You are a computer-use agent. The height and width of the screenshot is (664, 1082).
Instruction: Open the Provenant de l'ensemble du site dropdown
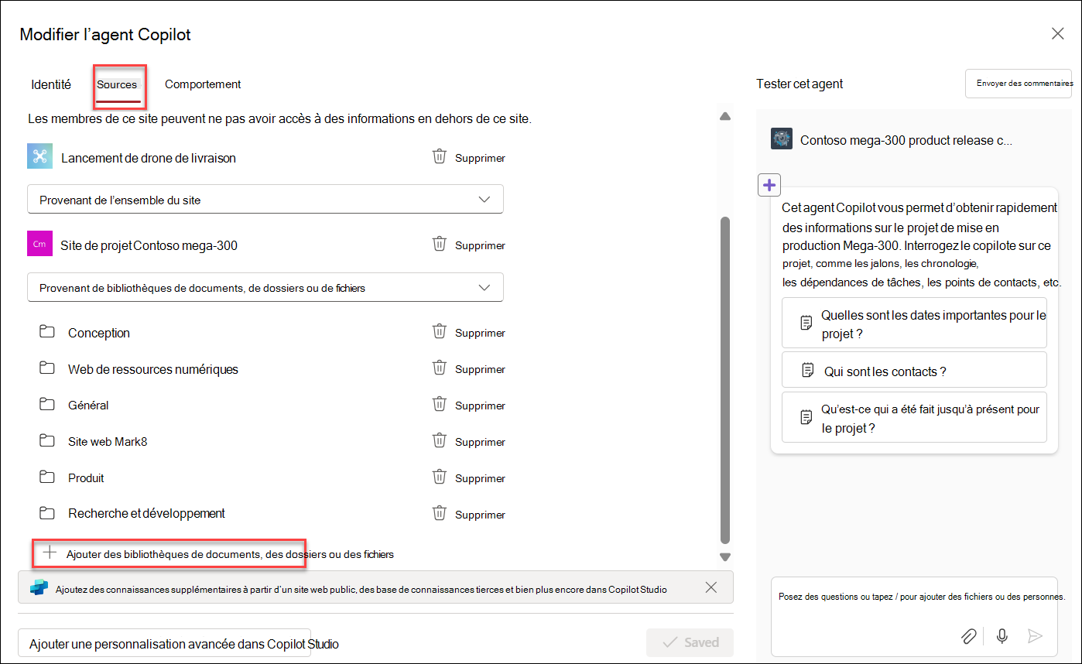[265, 200]
